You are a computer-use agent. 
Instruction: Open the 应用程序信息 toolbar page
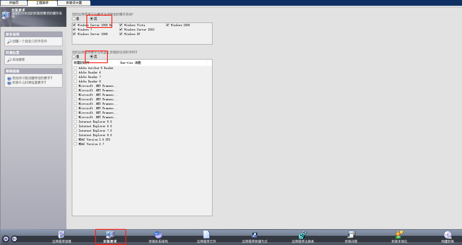click(x=61, y=236)
